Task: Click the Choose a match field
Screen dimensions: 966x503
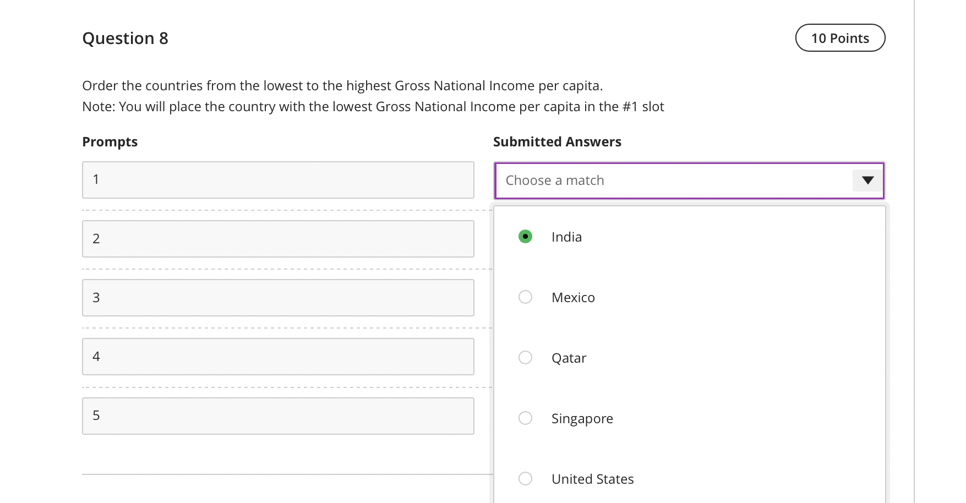Action: 661,180
